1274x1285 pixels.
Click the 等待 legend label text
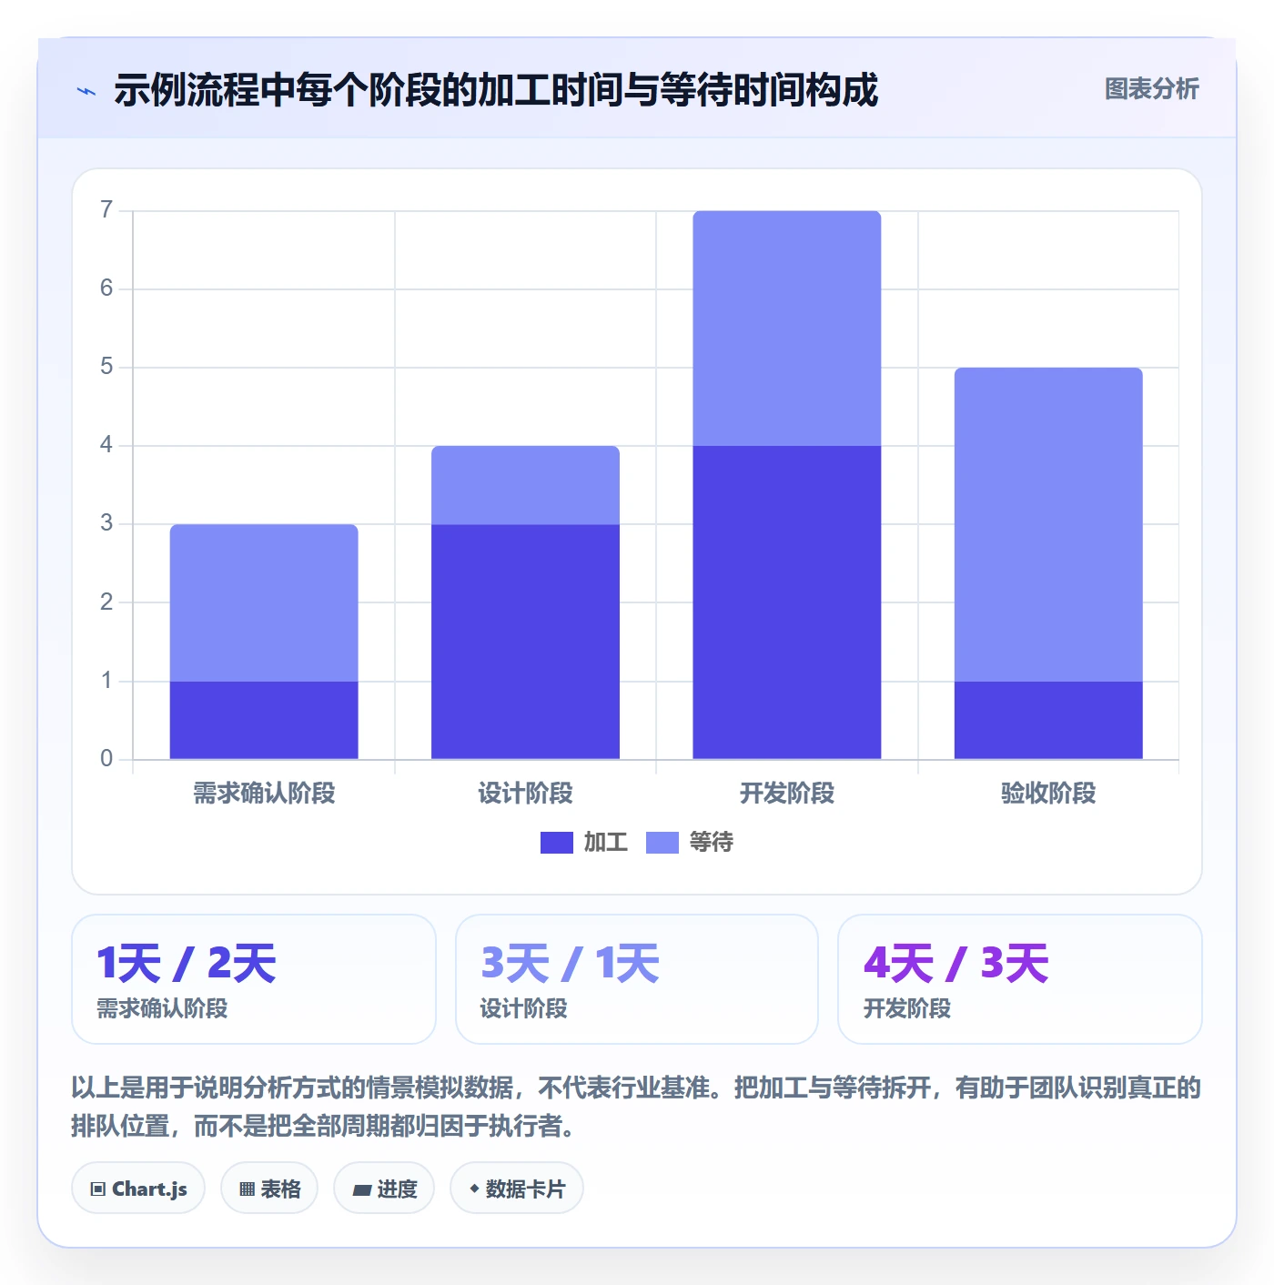click(x=711, y=843)
